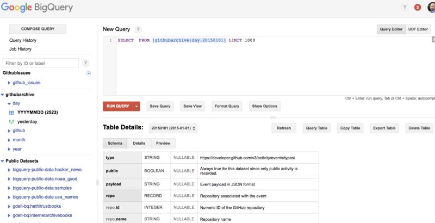
Task: Select the Details tab
Action: coord(139,144)
